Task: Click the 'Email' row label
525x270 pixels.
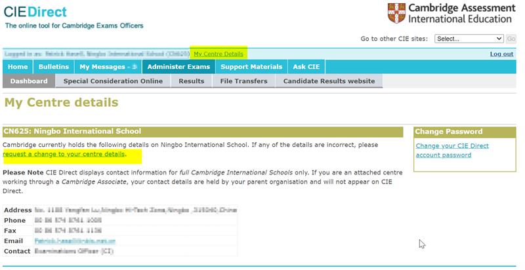Action: (x=13, y=241)
